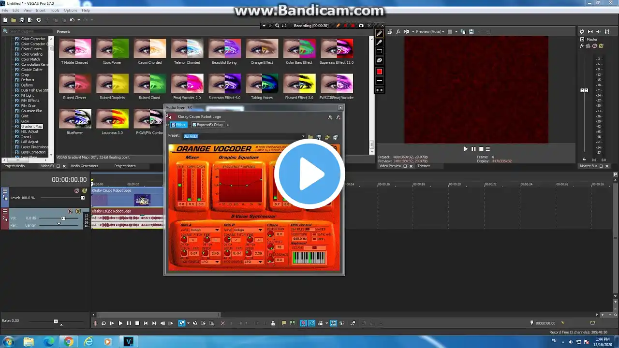The height and width of the screenshot is (348, 619).
Task: Pause playback in the transport bar
Action: point(129,323)
